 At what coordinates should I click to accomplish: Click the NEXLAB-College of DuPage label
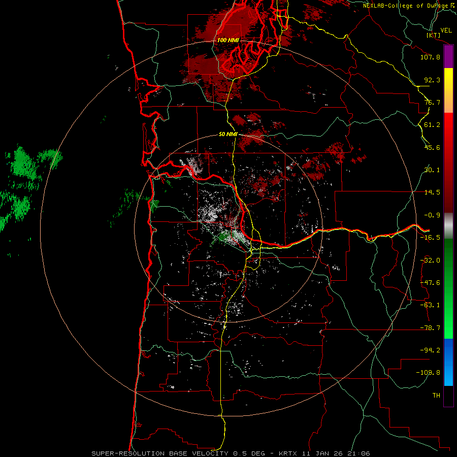click(x=406, y=6)
